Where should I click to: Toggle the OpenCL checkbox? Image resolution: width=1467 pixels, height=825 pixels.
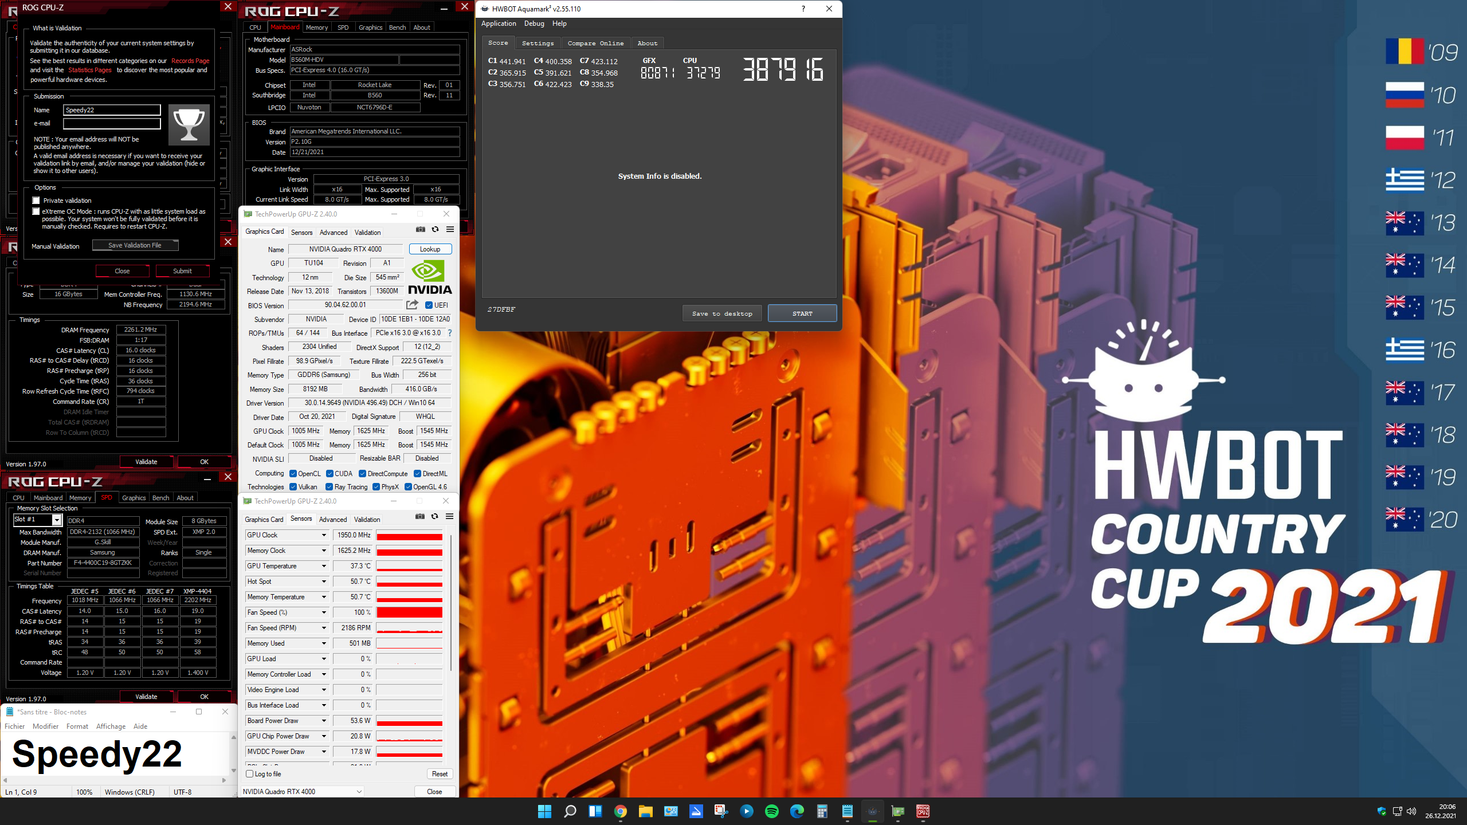tap(293, 474)
